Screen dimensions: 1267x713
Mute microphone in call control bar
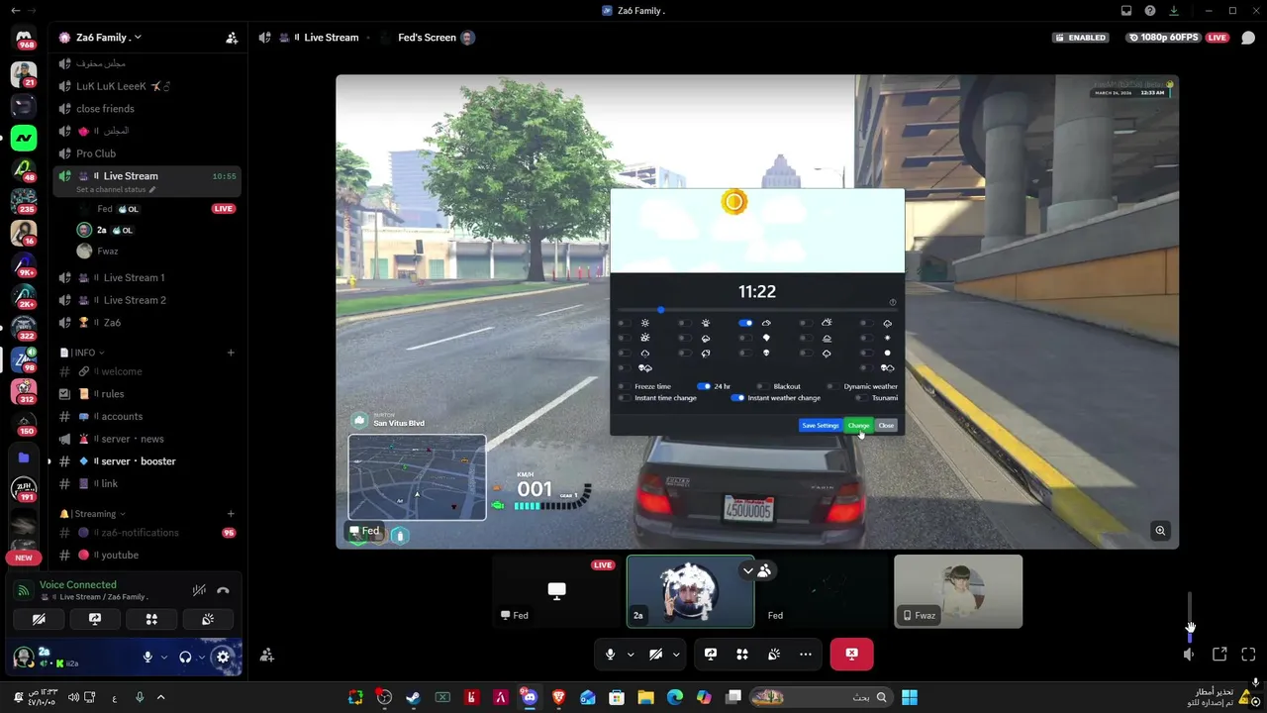coord(610,655)
